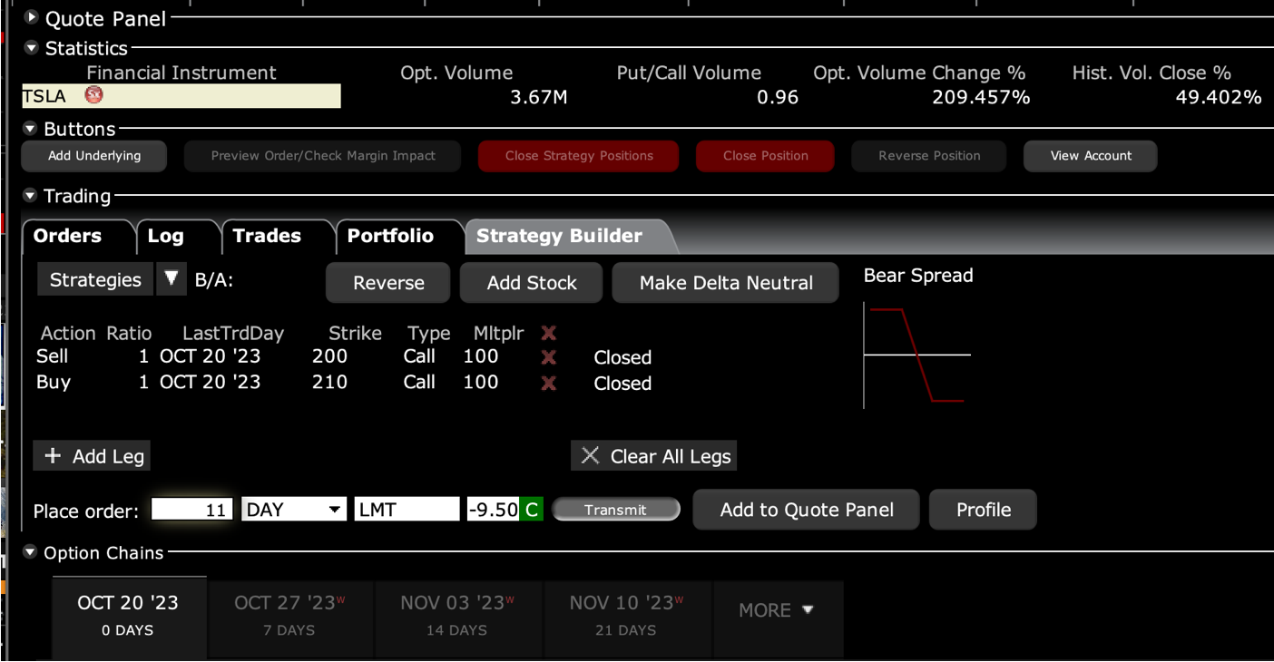Remove all legs using header red X
The height and width of the screenshot is (662, 1274).
point(548,333)
